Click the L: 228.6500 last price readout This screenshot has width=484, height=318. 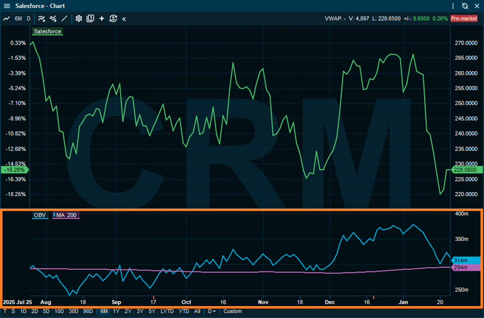click(386, 18)
